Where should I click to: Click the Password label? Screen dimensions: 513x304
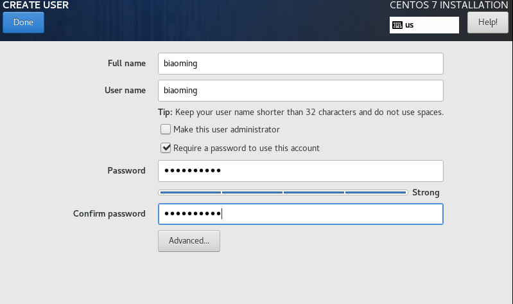pyautogui.click(x=126, y=170)
